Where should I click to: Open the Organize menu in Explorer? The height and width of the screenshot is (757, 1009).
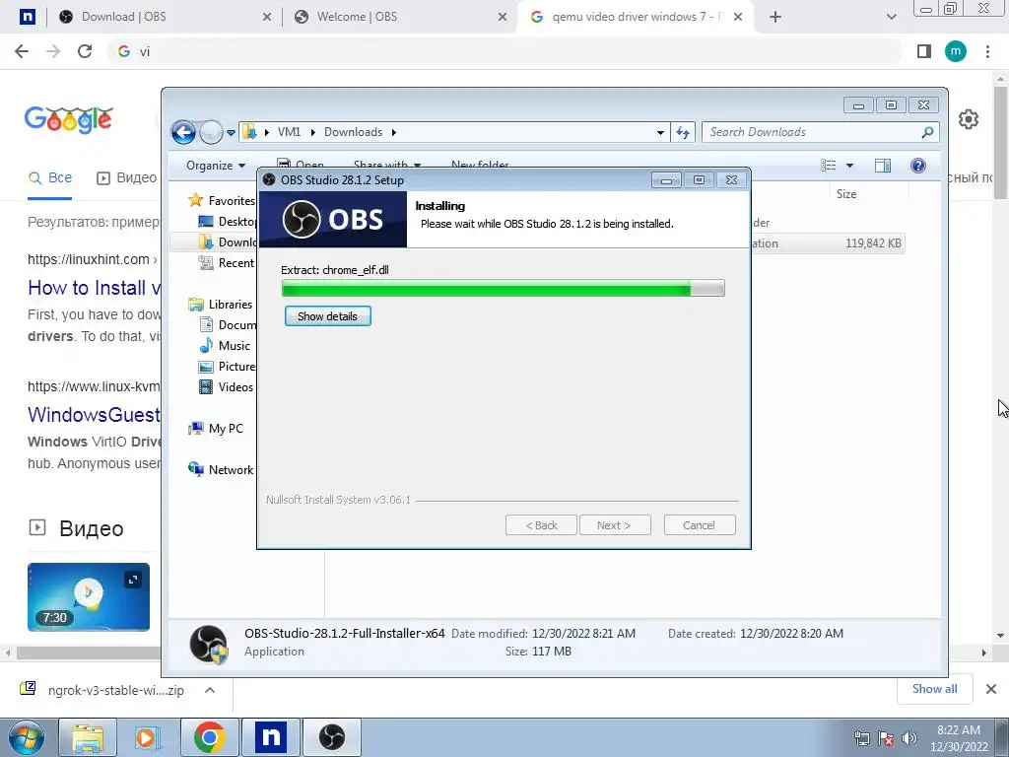(x=216, y=166)
